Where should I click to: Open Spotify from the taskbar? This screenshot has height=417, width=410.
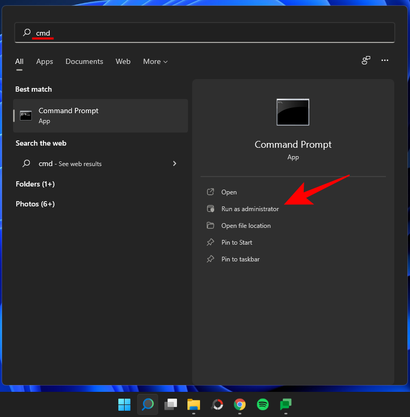[x=263, y=404]
